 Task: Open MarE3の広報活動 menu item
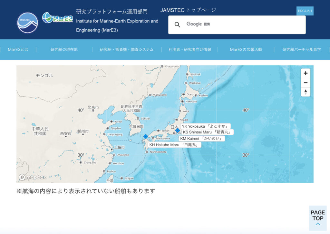pyautogui.click(x=246, y=50)
